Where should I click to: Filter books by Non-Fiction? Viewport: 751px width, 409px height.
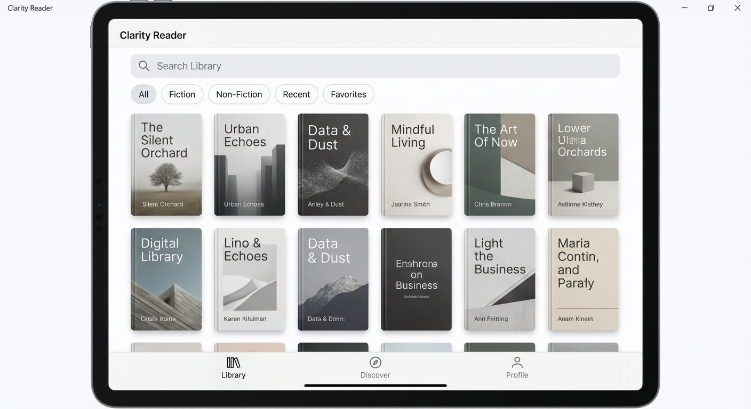239,94
